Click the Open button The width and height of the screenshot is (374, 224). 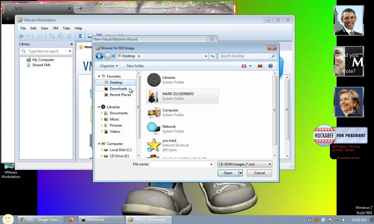[x=228, y=173]
